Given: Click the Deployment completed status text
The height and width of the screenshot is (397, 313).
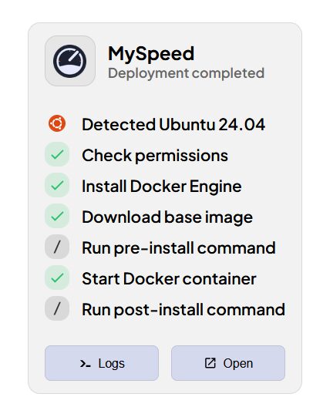Looking at the screenshot, I should pyautogui.click(x=186, y=73).
